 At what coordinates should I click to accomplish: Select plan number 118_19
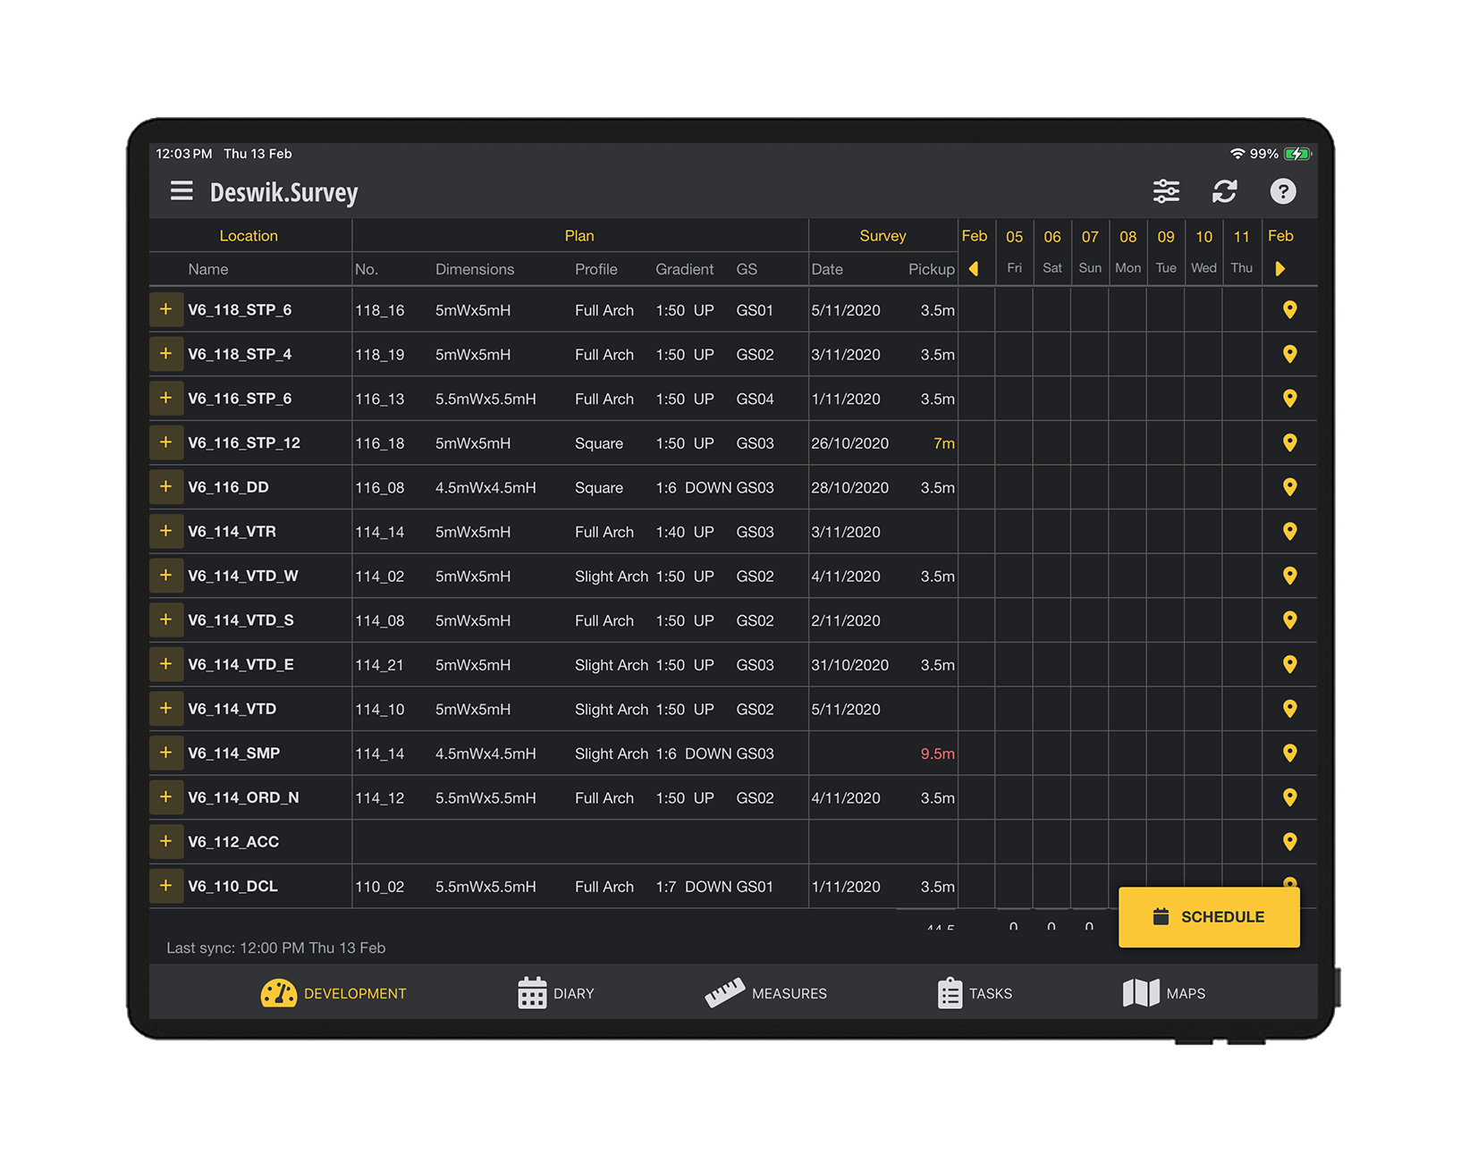[x=380, y=355]
